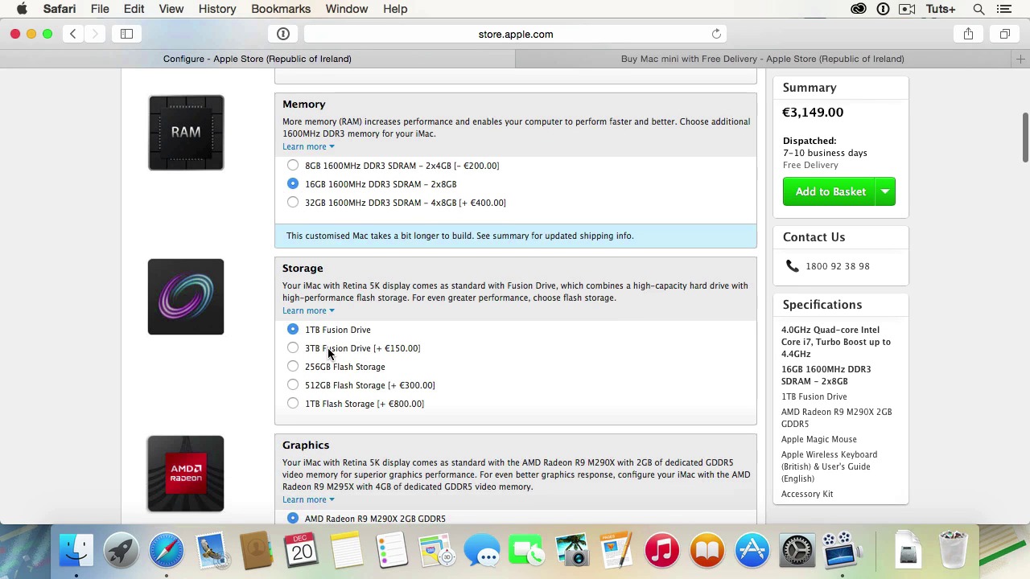The image size is (1030, 579).
Task: Open Spotlight search in menu bar
Action: click(x=978, y=9)
